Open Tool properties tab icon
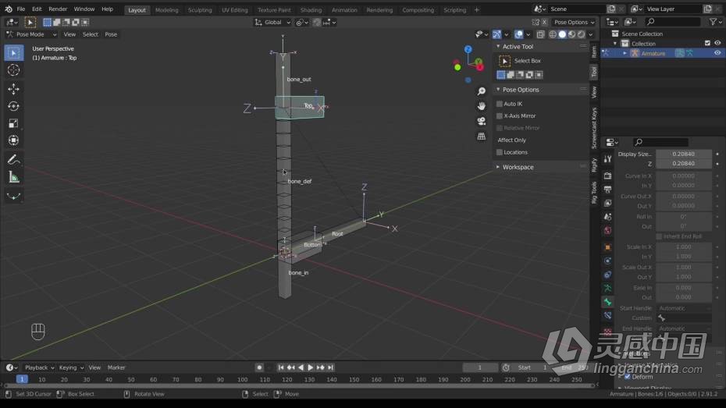 pos(608,158)
